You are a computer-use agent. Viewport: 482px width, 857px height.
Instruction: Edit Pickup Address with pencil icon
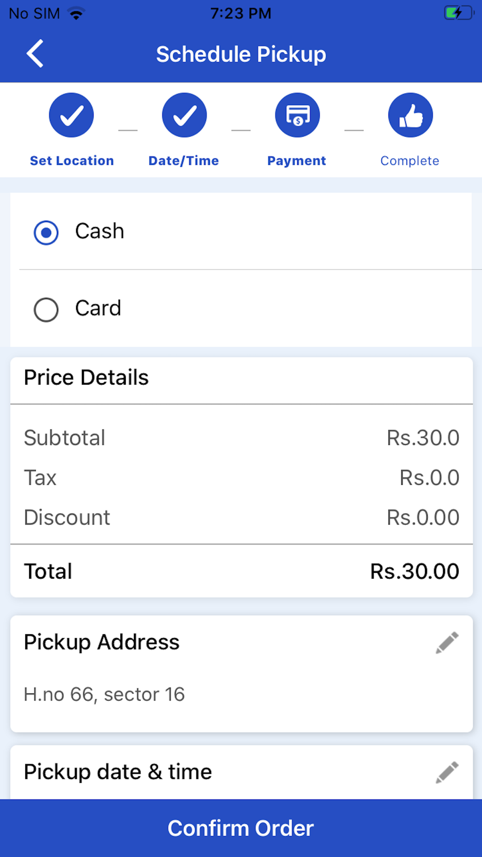tap(447, 643)
